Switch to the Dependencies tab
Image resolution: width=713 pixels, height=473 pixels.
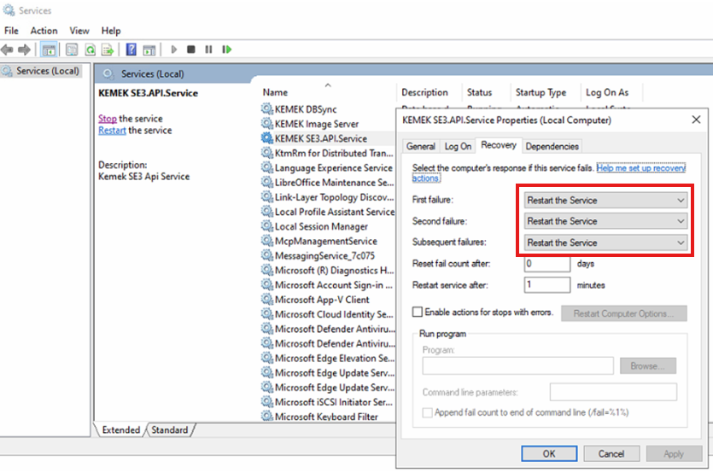click(552, 147)
